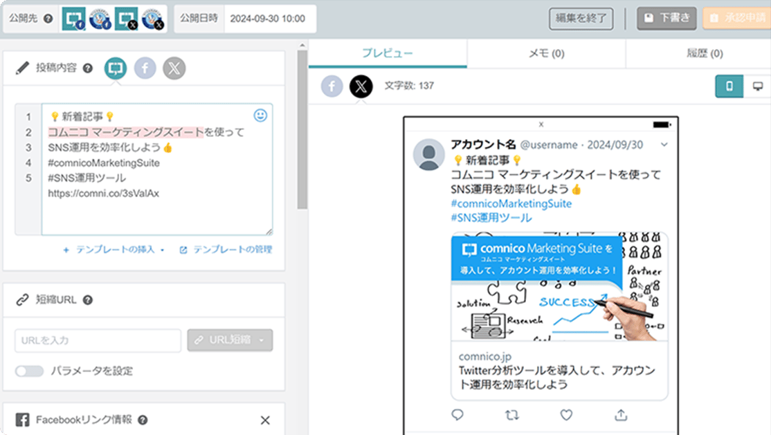The height and width of the screenshot is (435, 771).
Task: Click inside the post content text area
Action: [x=157, y=169]
